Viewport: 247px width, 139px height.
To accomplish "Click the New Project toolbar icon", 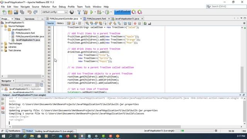I will click(10, 12).
